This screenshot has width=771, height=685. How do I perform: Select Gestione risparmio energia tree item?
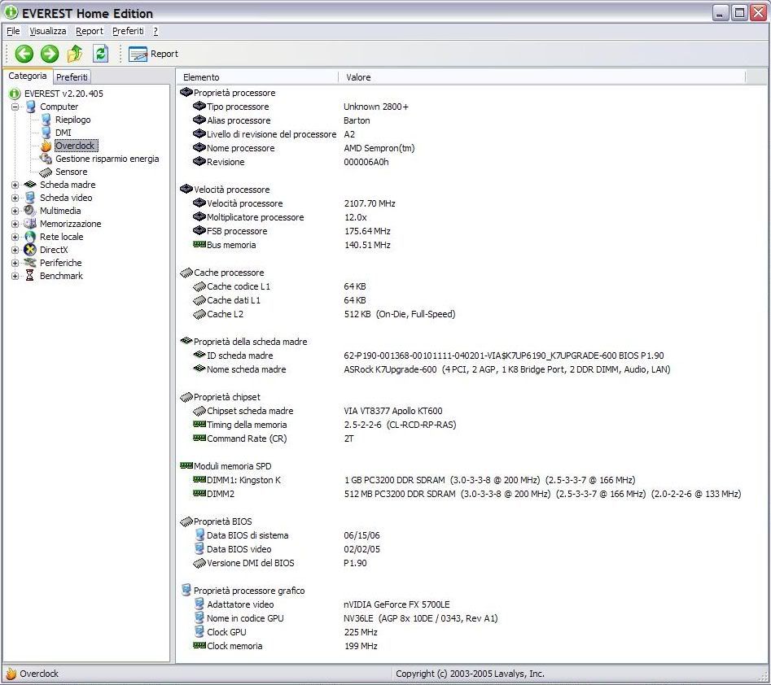pos(107,159)
